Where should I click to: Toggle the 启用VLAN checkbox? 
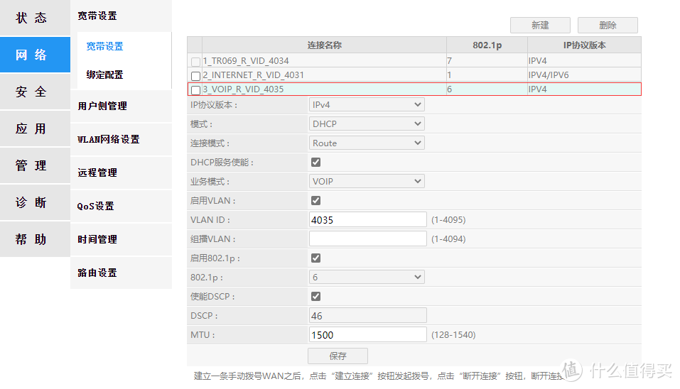[315, 201]
